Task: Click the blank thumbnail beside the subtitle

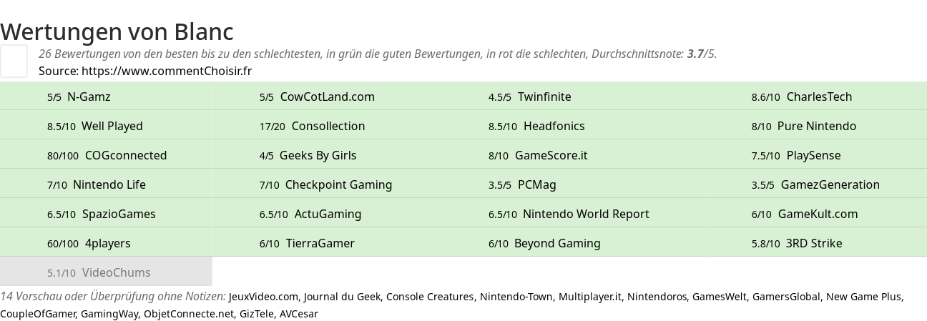Action: [14, 61]
